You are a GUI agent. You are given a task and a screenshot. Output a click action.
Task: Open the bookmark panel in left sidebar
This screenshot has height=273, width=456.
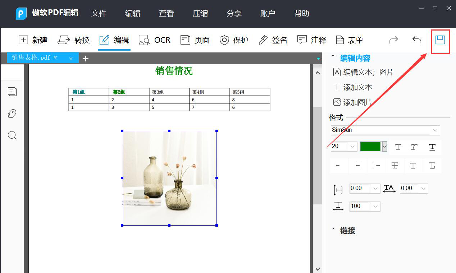(x=12, y=114)
